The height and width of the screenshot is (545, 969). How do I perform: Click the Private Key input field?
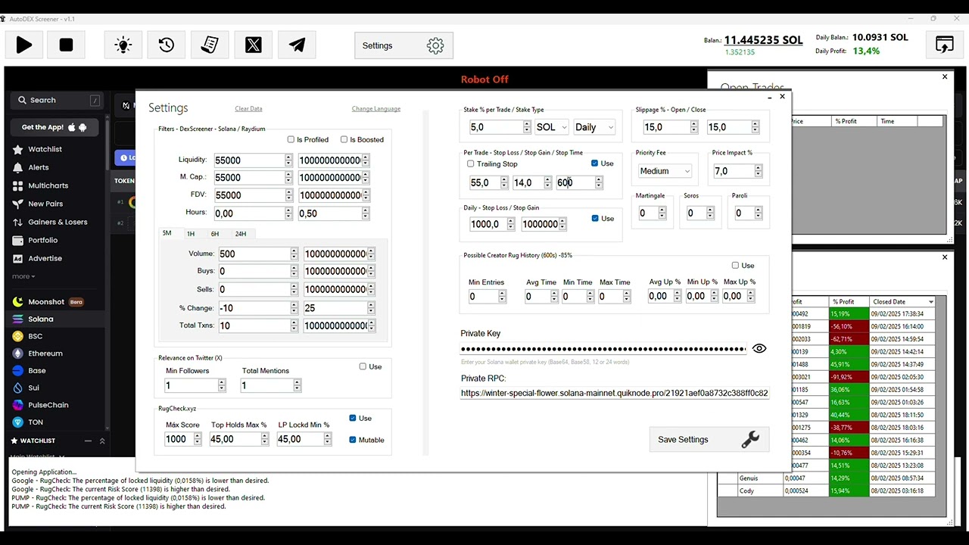coord(603,349)
